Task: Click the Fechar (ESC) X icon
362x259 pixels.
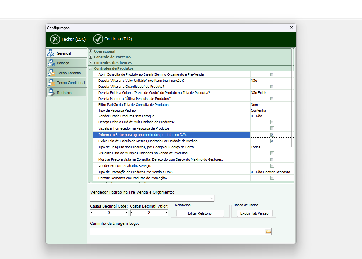Action: click(55, 39)
